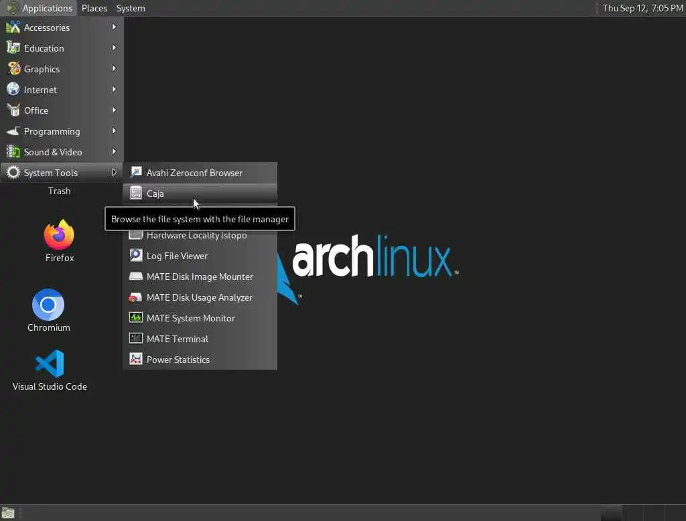Screen dimensions: 686x521
Task: Click the Programming category icon
Action: (13, 131)
